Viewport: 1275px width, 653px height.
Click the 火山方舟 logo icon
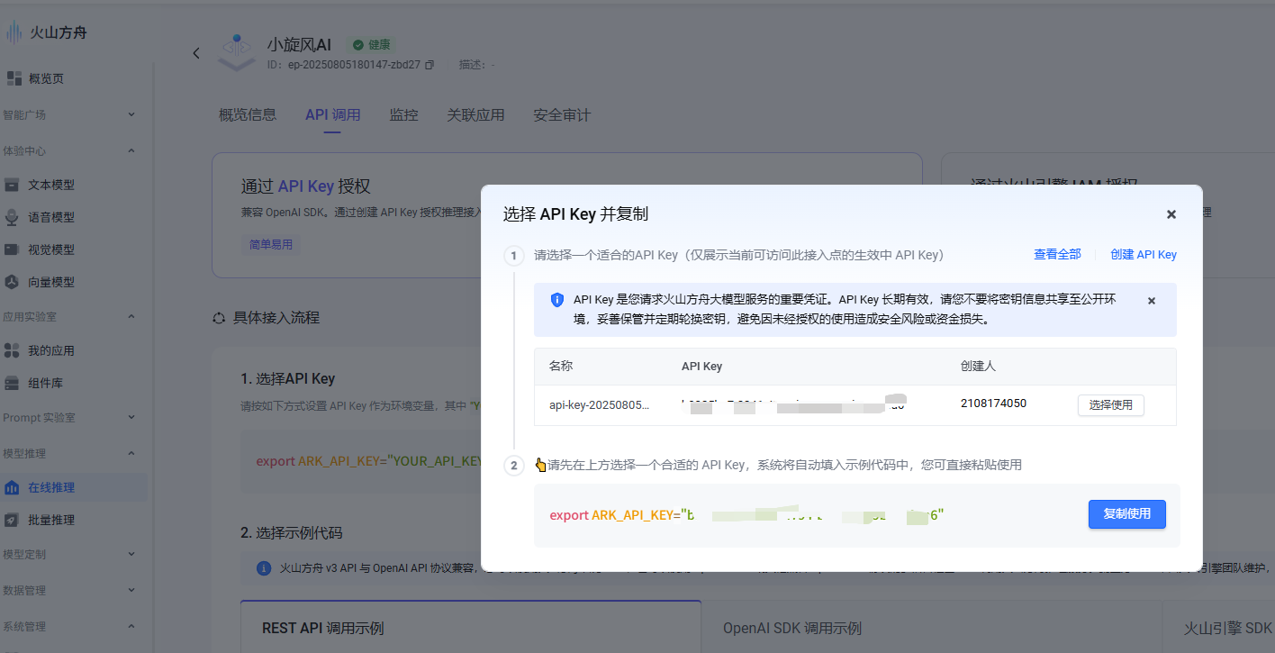coord(14,33)
